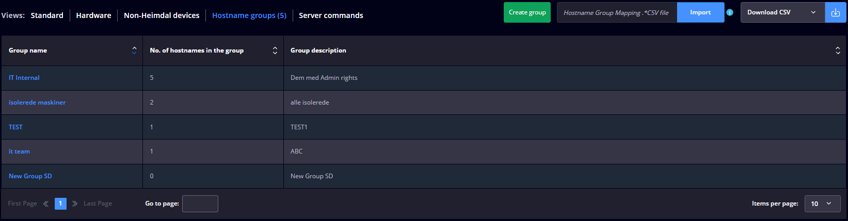The height and width of the screenshot is (221, 848).
Task: Click hostname count 5 for IT Internal
Action: 152,78
